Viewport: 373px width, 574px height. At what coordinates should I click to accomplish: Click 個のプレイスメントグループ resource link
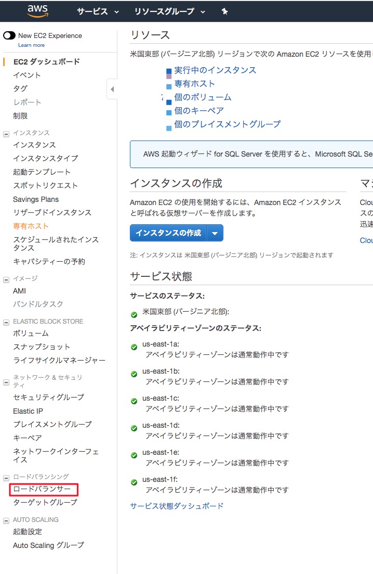227,124
